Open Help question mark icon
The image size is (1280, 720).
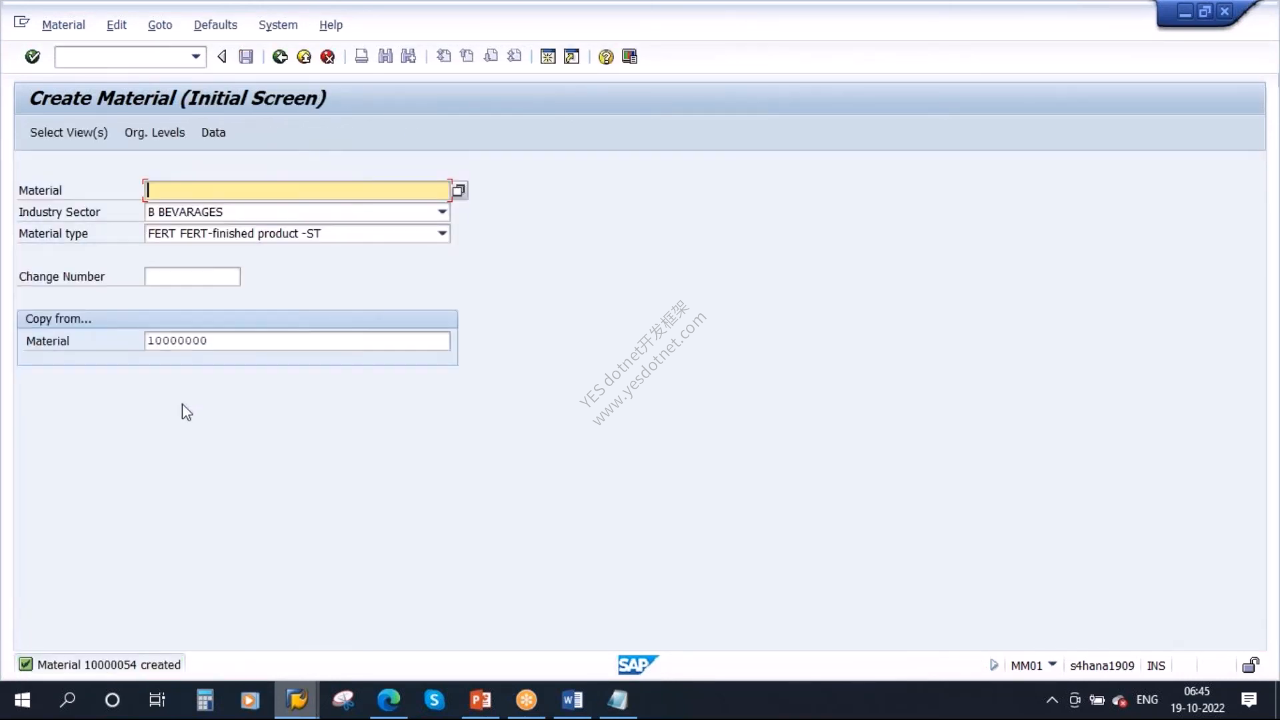[605, 57]
